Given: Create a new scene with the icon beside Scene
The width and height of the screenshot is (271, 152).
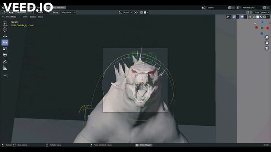Looking at the screenshot, I should tap(230, 8).
